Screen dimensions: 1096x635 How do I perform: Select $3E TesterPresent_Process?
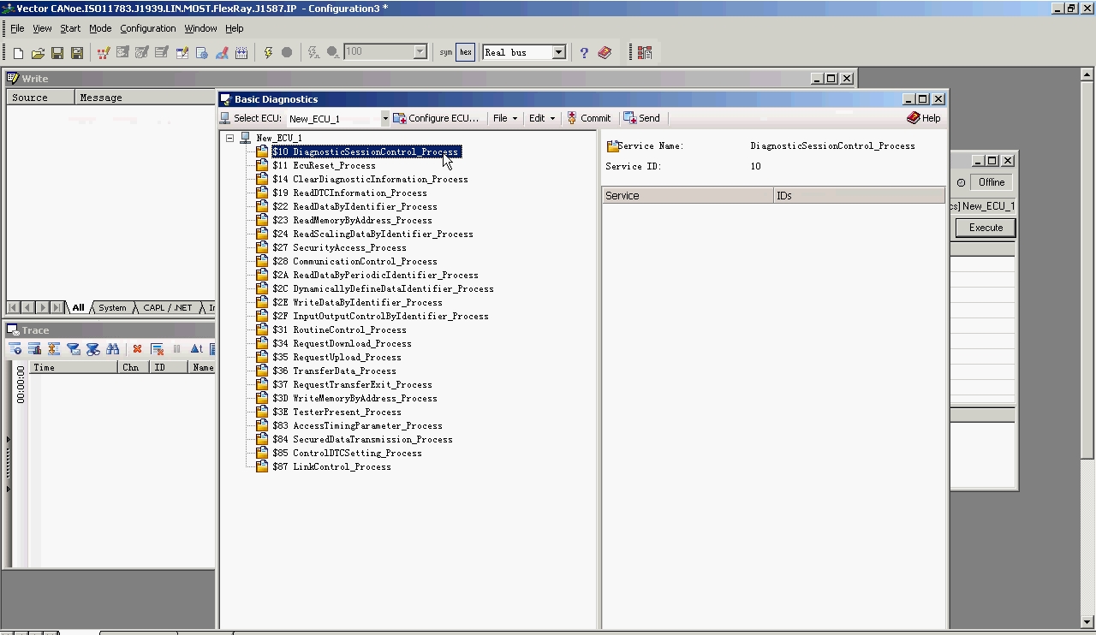[337, 412]
